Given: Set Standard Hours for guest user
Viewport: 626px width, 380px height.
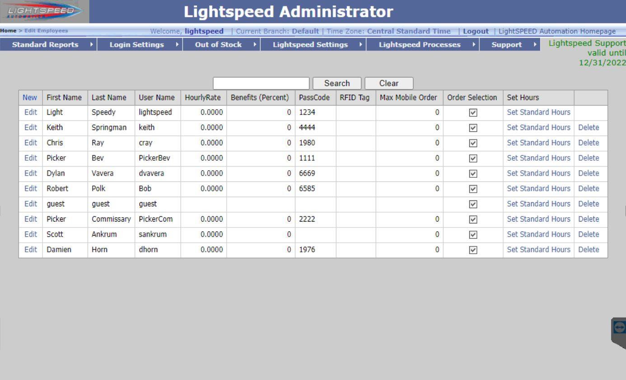Looking at the screenshot, I should tap(538, 204).
